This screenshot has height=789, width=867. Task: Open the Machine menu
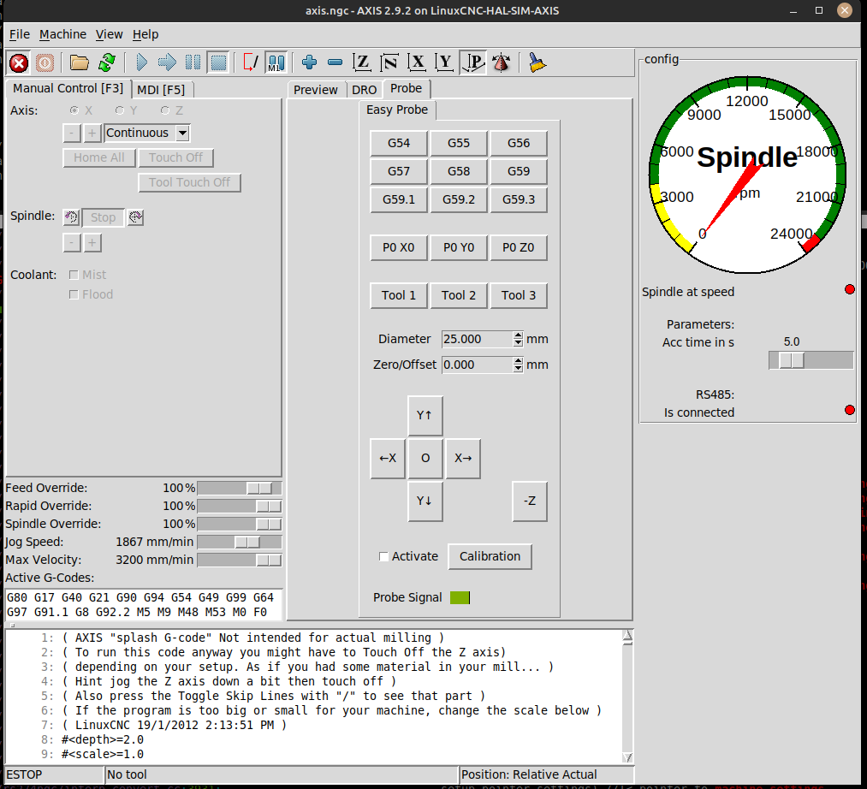[62, 34]
